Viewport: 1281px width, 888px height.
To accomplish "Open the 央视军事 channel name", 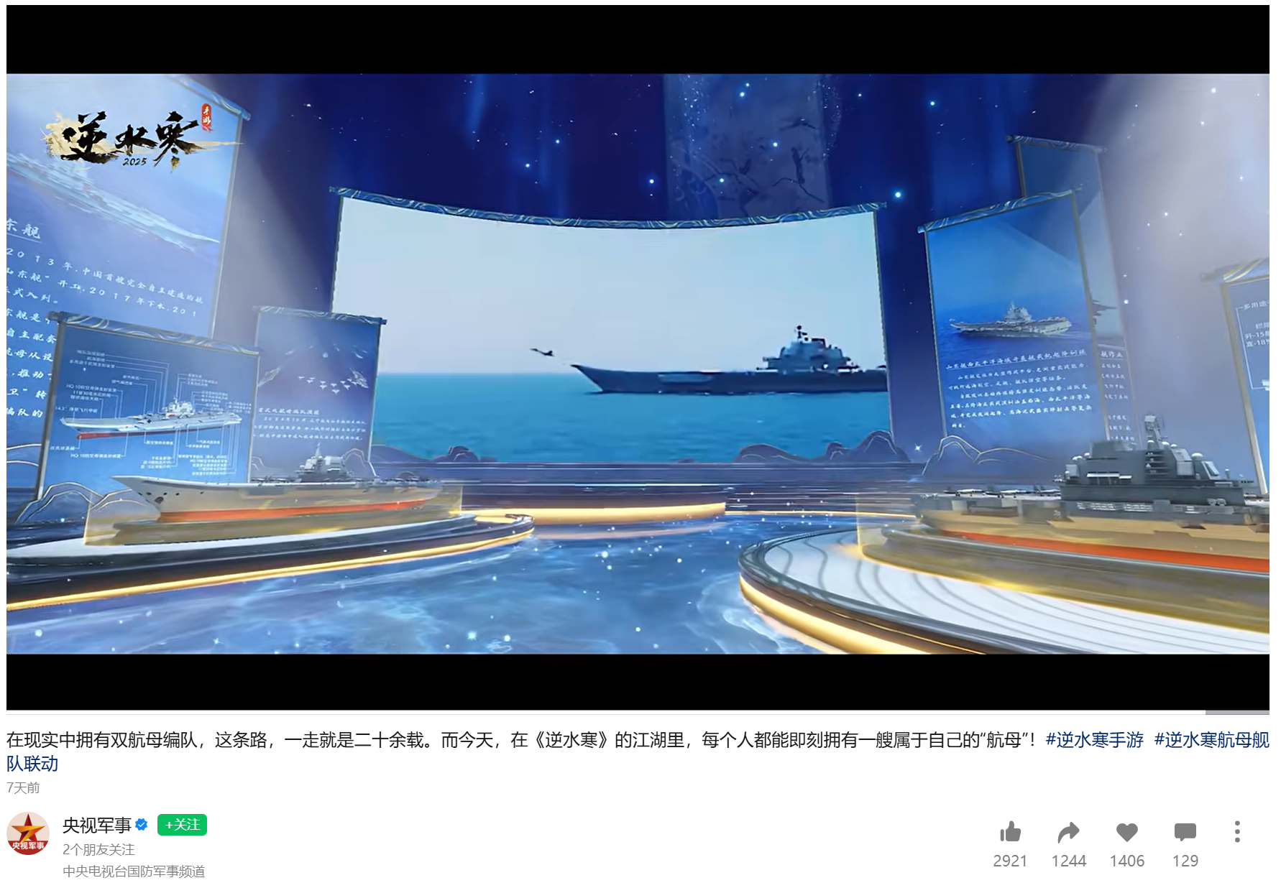I will pyautogui.click(x=97, y=825).
